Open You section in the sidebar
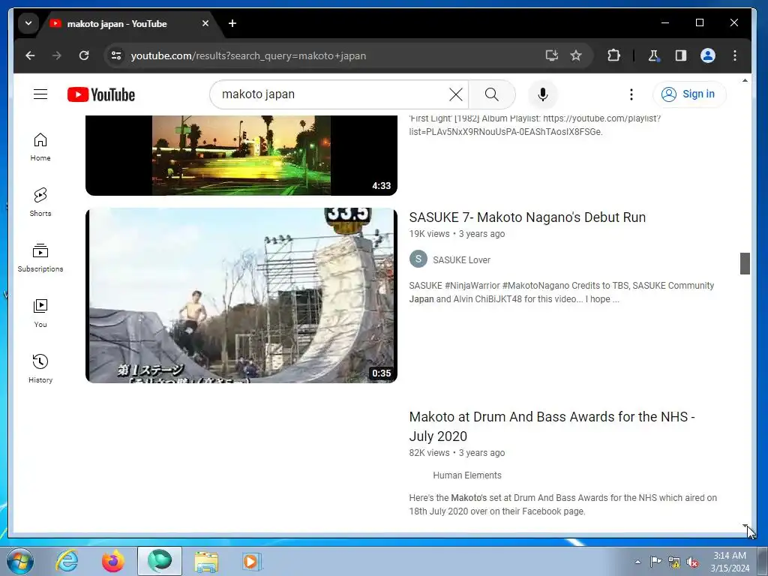 pyautogui.click(x=40, y=313)
